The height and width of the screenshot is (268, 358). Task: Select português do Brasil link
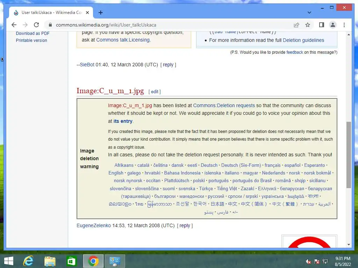252,181
